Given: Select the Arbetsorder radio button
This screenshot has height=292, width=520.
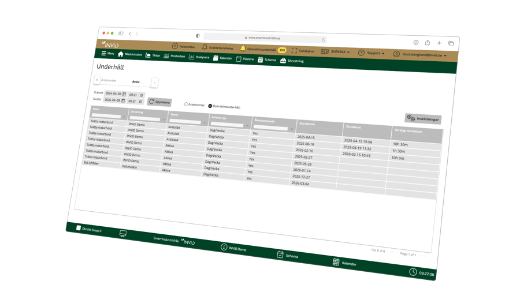Looking at the screenshot, I should [186, 104].
